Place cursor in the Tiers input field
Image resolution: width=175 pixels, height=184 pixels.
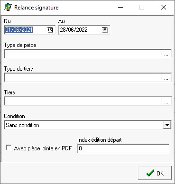point(83,101)
